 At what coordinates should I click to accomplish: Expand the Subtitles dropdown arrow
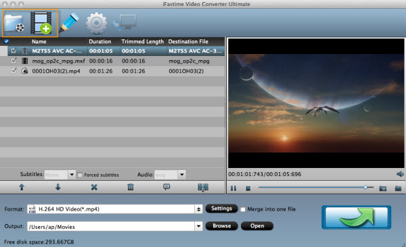(72, 175)
